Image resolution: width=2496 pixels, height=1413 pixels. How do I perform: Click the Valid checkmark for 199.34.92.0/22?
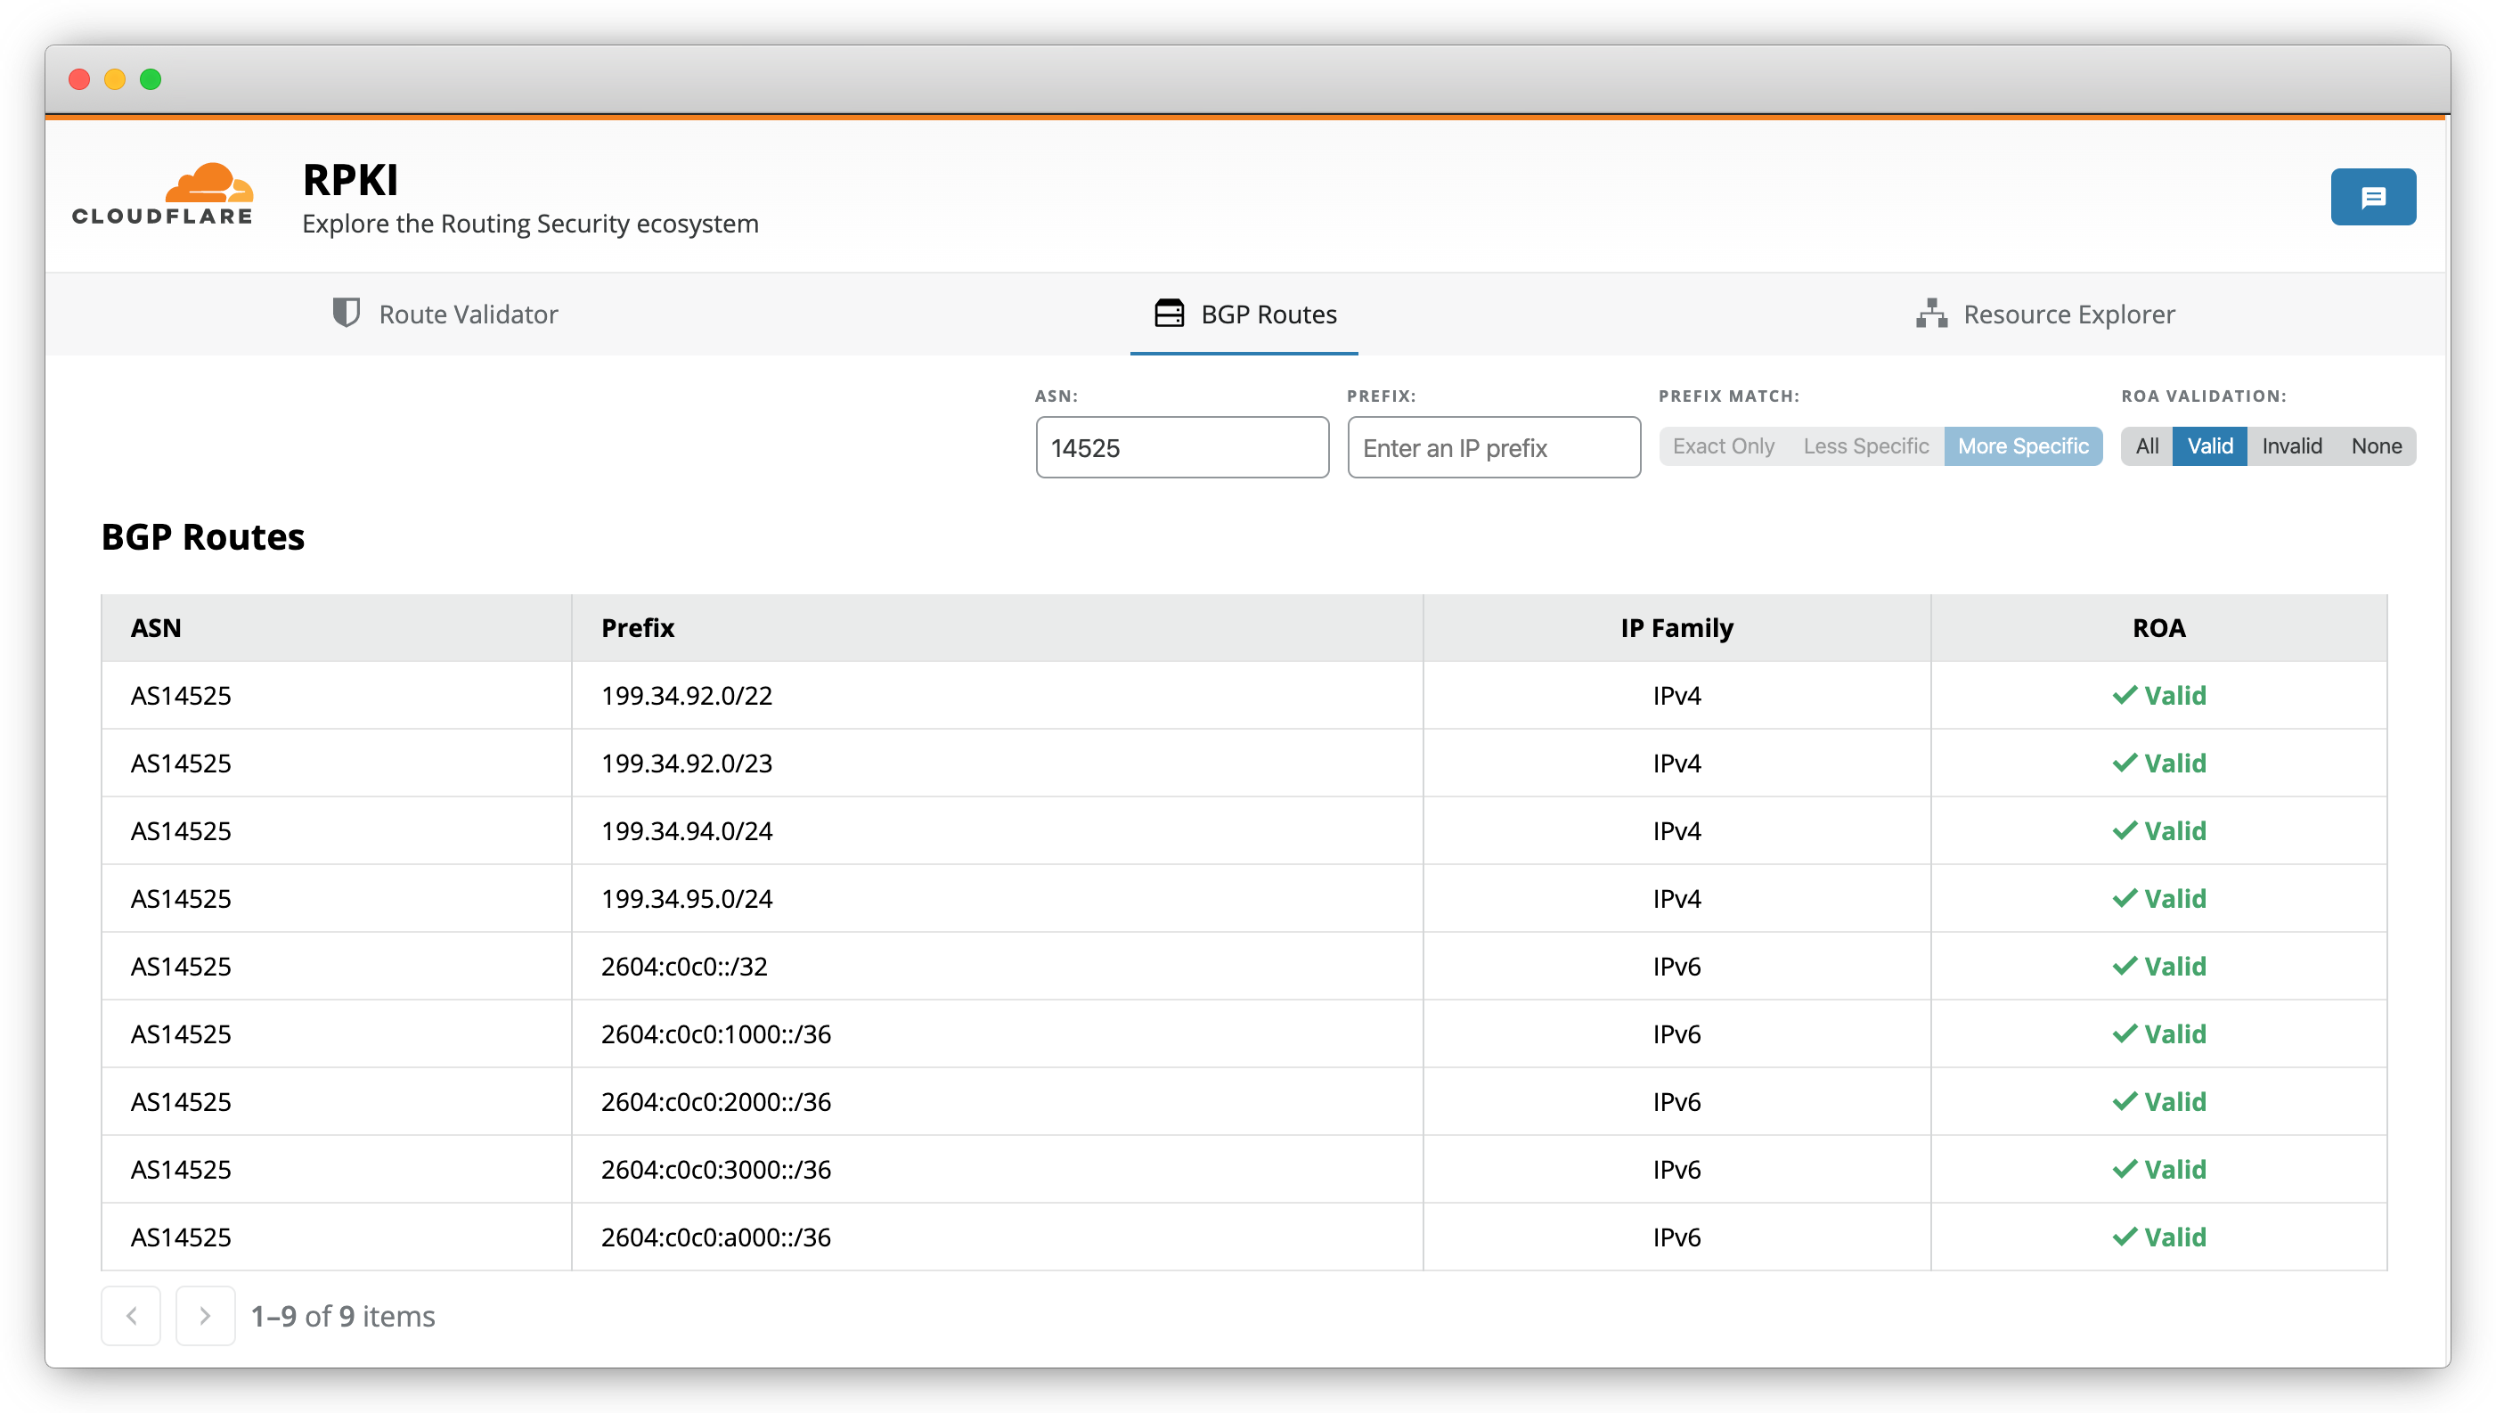[x=2124, y=695]
